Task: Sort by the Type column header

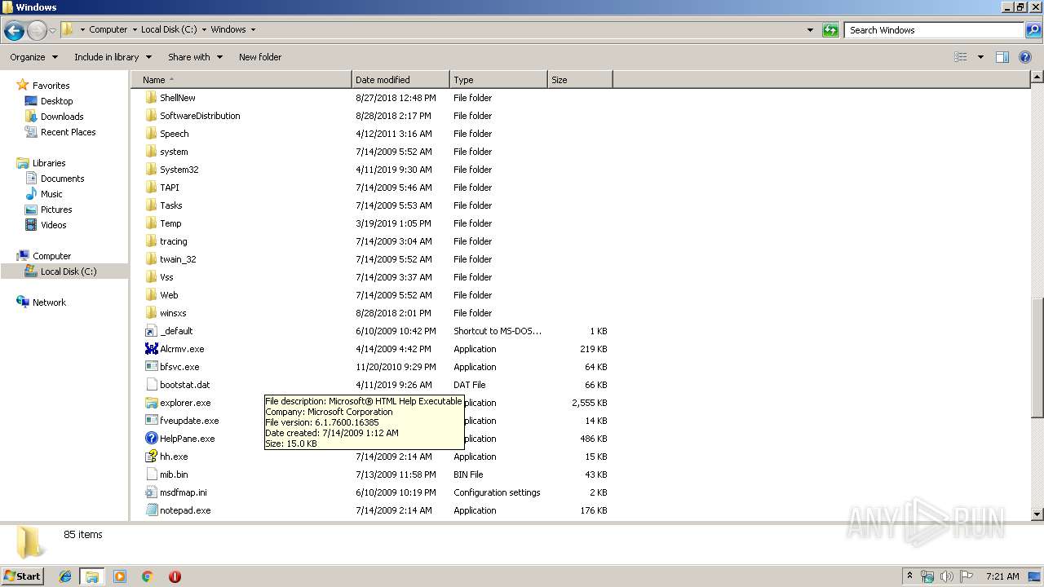Action: click(498, 80)
